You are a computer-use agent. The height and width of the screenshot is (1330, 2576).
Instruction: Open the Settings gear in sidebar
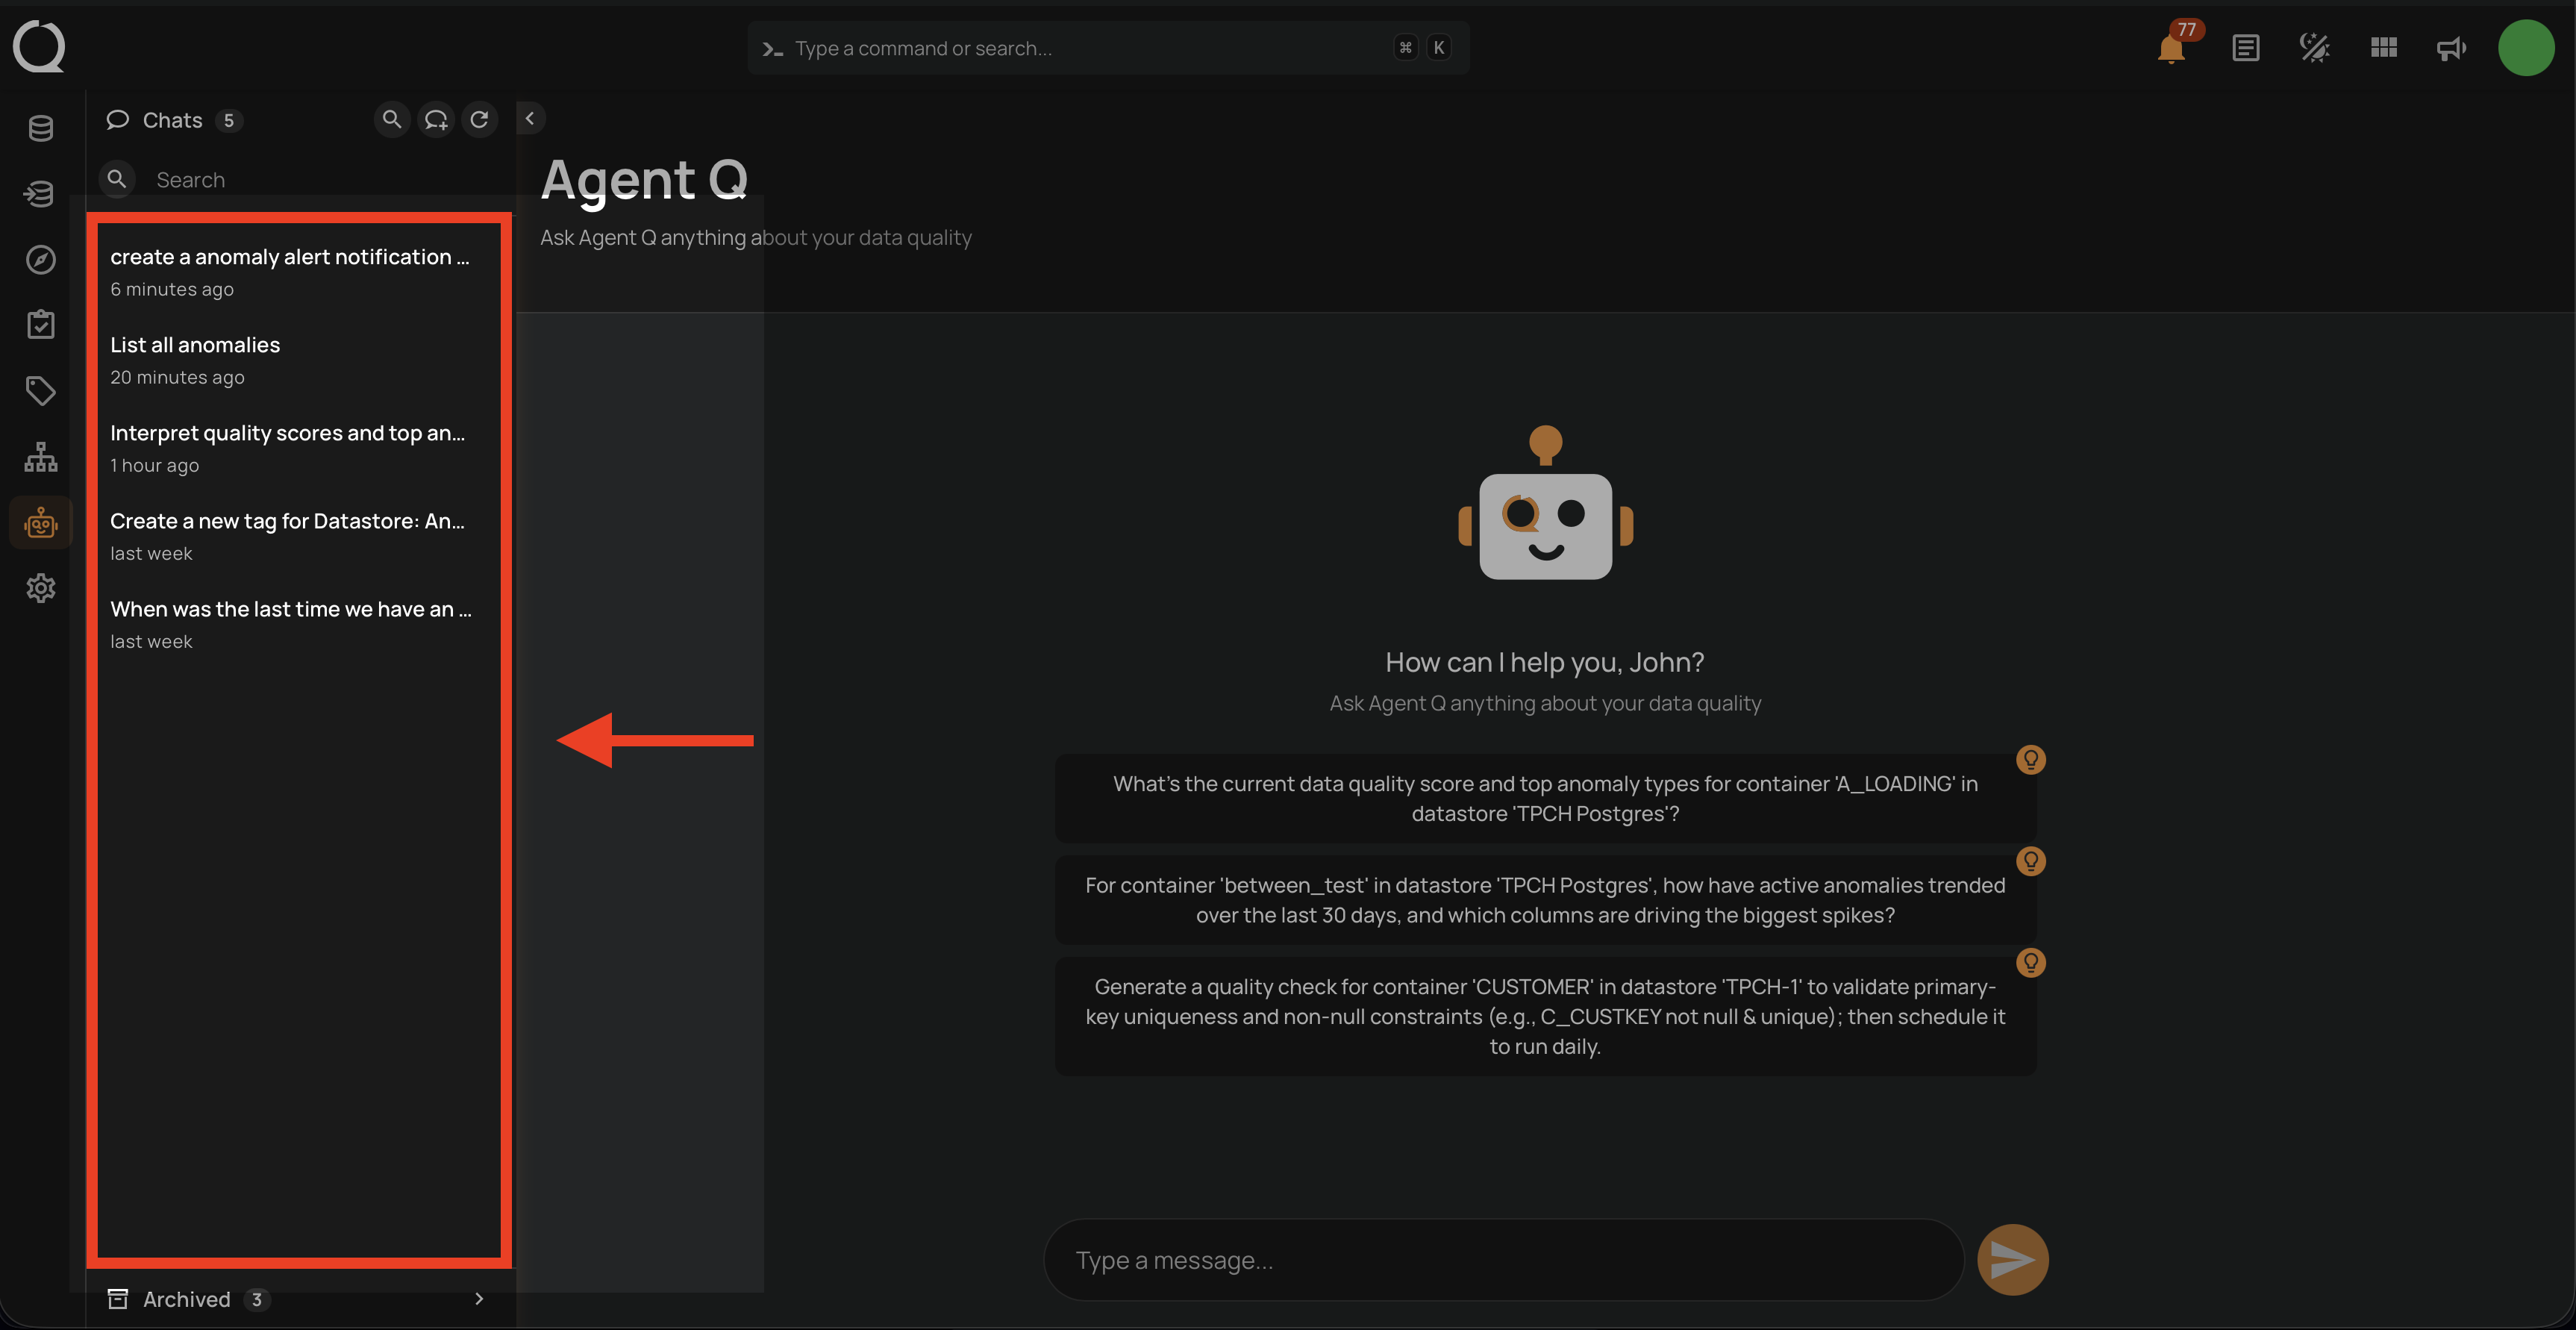point(40,588)
